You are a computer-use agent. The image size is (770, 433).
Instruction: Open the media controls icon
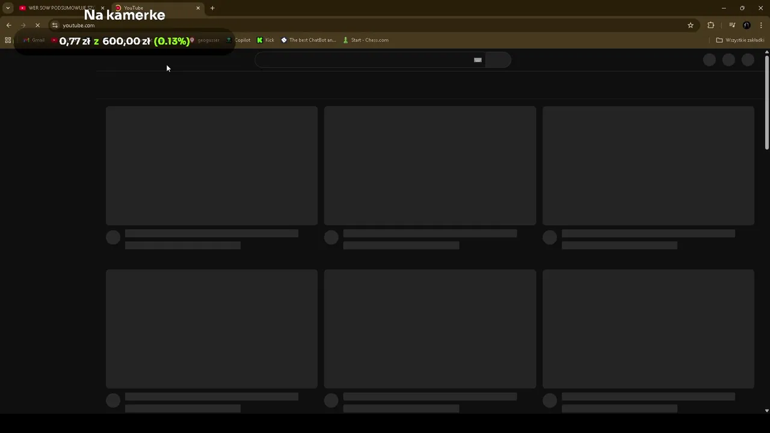click(732, 25)
